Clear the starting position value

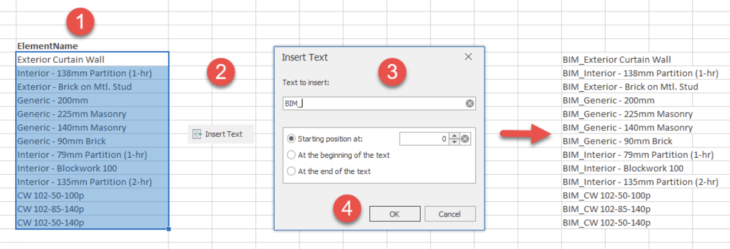click(465, 139)
